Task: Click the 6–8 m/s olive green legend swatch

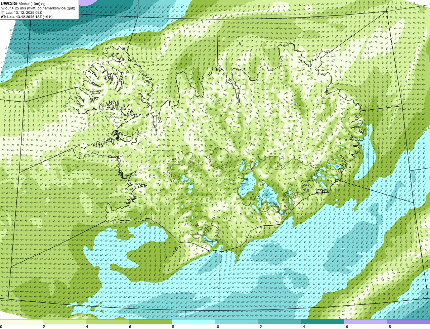Action: coord(150,322)
